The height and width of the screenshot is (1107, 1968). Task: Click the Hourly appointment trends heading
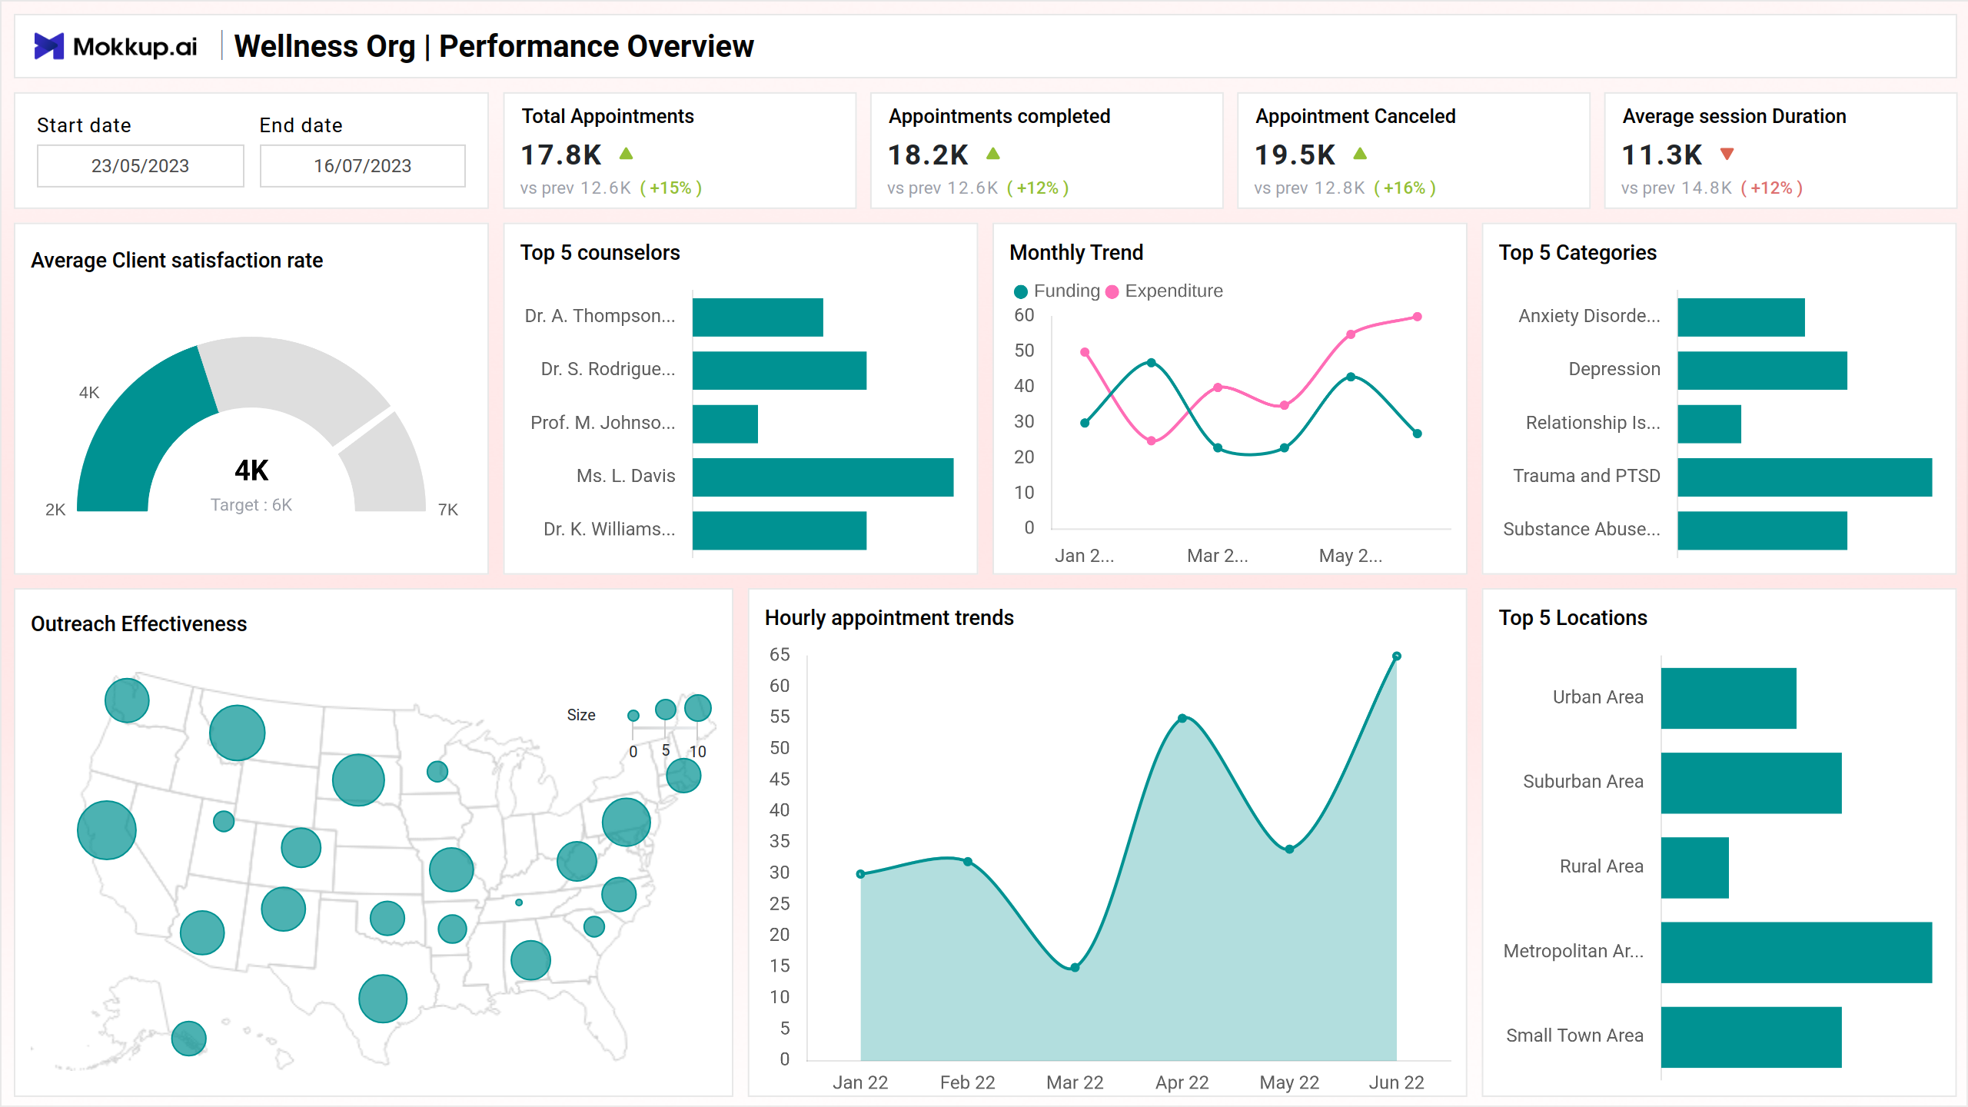(x=889, y=618)
